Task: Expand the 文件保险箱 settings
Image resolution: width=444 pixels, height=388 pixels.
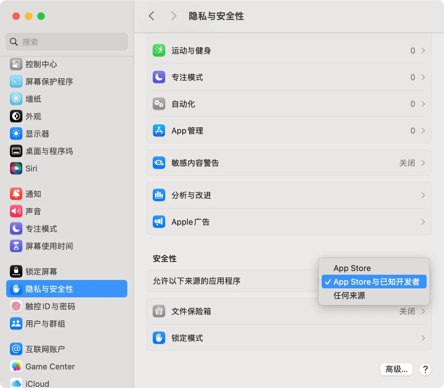Action: 423,311
